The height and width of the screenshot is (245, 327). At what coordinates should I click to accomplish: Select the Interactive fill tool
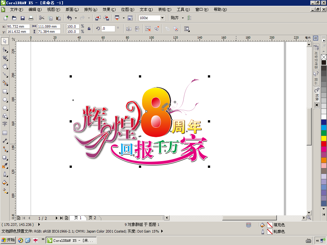pyautogui.click(x=5, y=191)
